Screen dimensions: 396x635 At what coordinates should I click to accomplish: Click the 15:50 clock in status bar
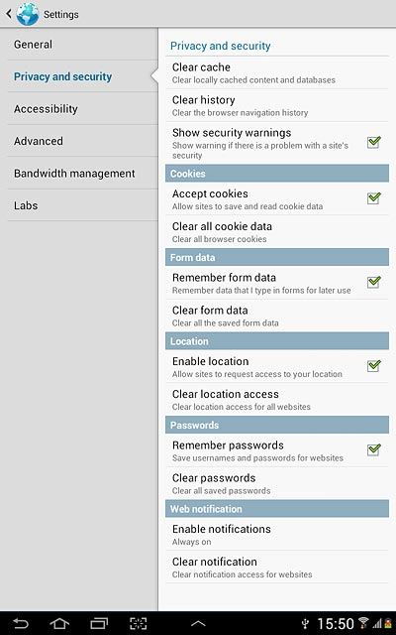[x=336, y=624]
